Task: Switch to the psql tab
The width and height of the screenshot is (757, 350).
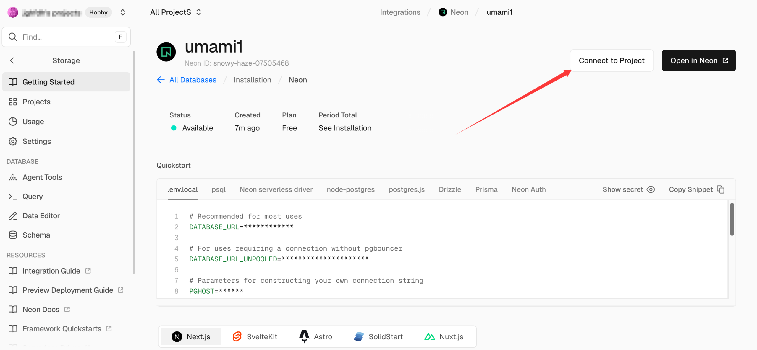Action: [x=219, y=189]
